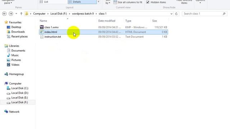Select the instruction.txt file icon
Image resolution: width=230 pixels, height=129 pixels.
pos(42,37)
